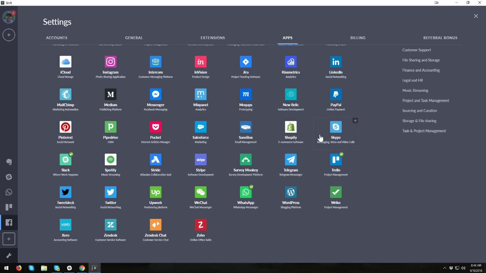Screen dimensions: 486x273
Task: Add the PayPal app
Action: (336, 94)
